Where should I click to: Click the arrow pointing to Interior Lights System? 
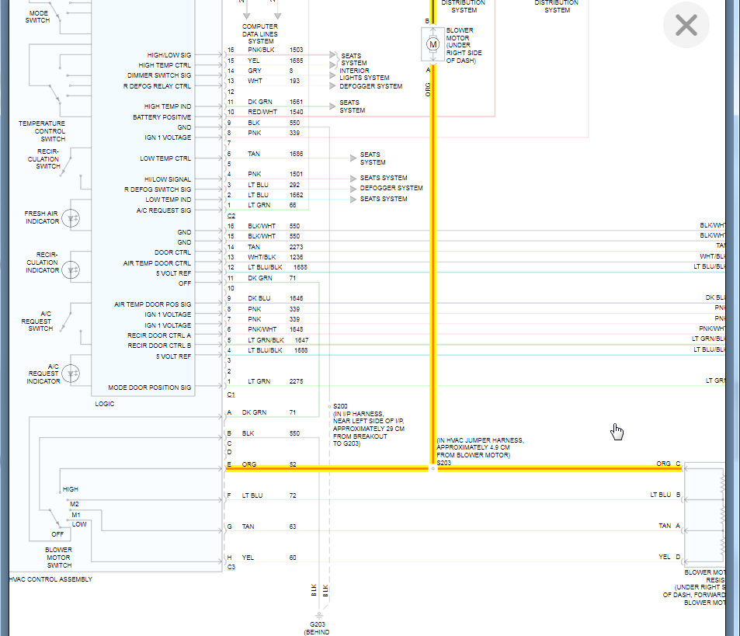click(332, 75)
